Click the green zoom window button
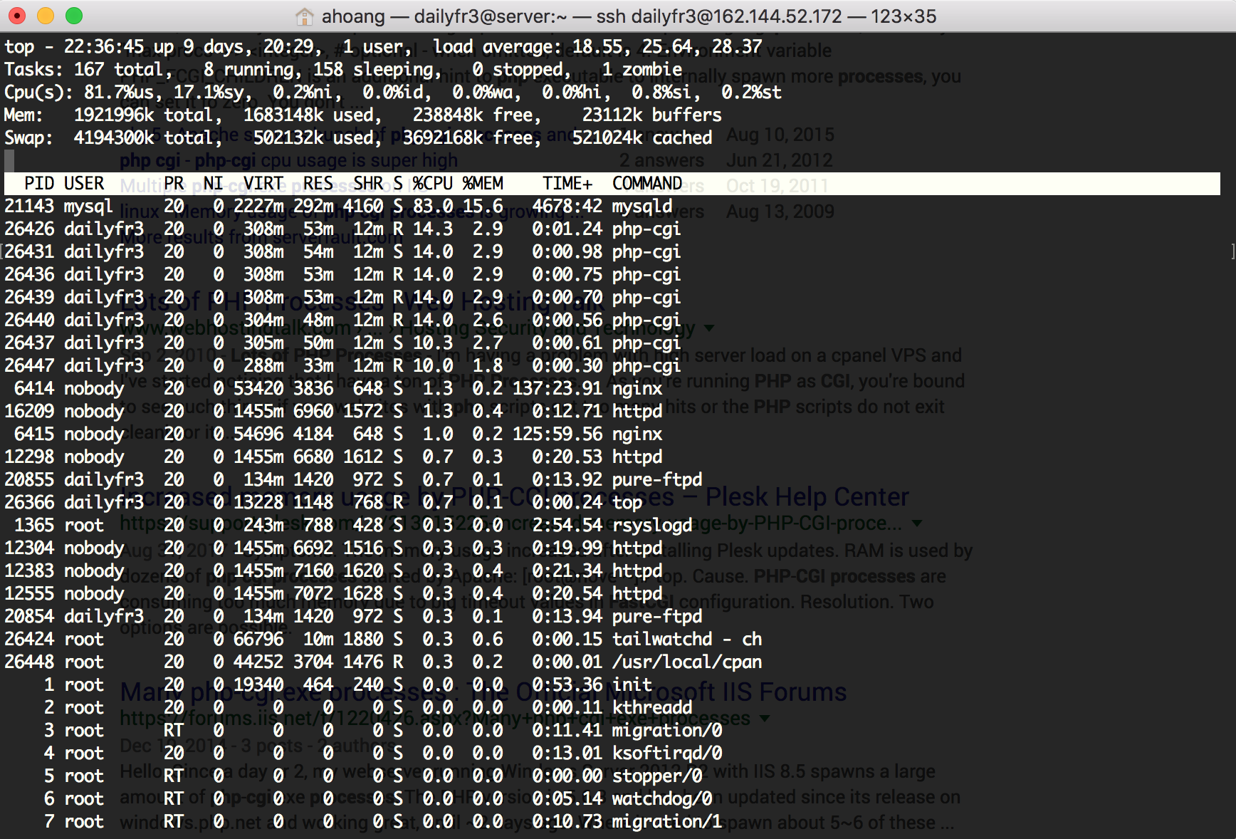 pos(74,16)
